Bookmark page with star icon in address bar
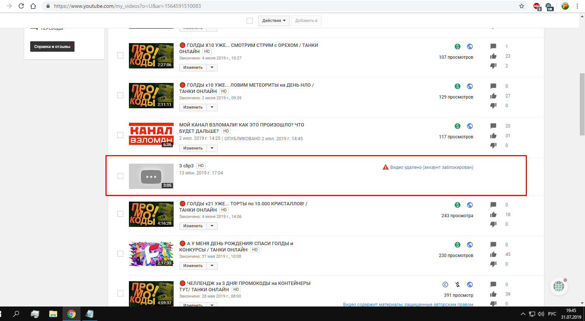Screen dimensions: 585x321 [x=522, y=6]
